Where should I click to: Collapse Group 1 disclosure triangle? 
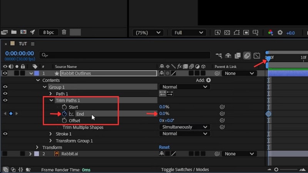click(x=45, y=87)
